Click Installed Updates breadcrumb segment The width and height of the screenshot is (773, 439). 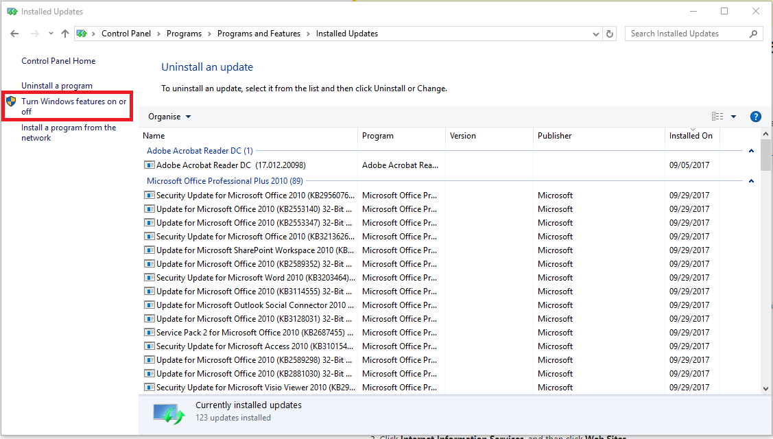(347, 34)
